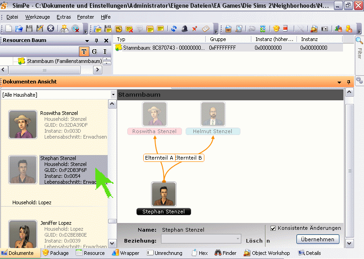Viewport: 364px width, 259px height.
Task: Click the neighborhood people icon in toolbar
Action: 64,29
